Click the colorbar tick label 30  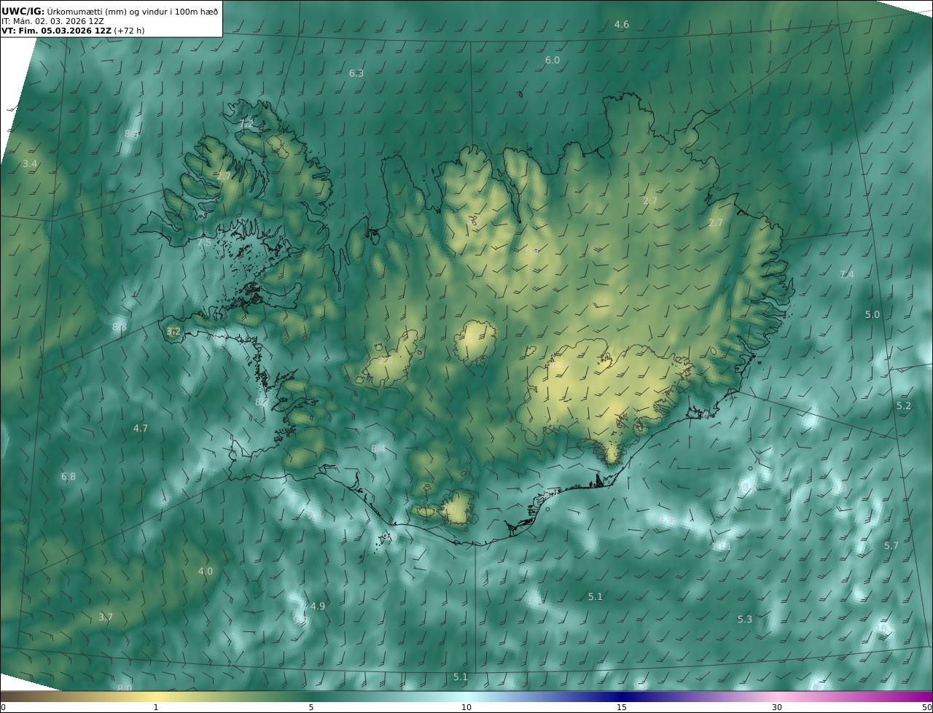[777, 707]
